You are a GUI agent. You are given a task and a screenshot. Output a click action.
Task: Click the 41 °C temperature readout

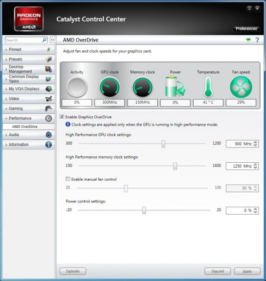(208, 103)
